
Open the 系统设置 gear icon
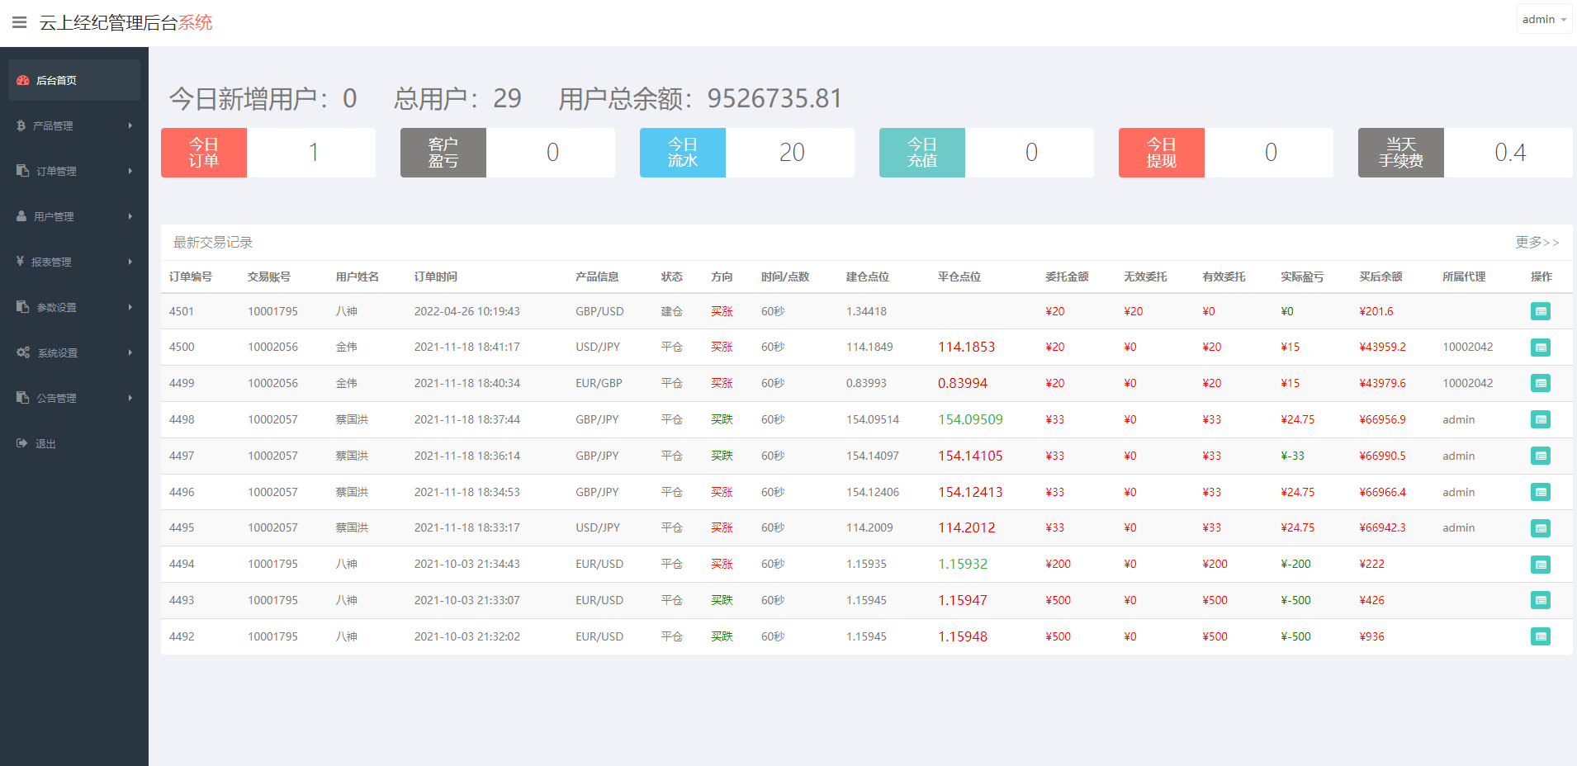pyautogui.click(x=23, y=352)
